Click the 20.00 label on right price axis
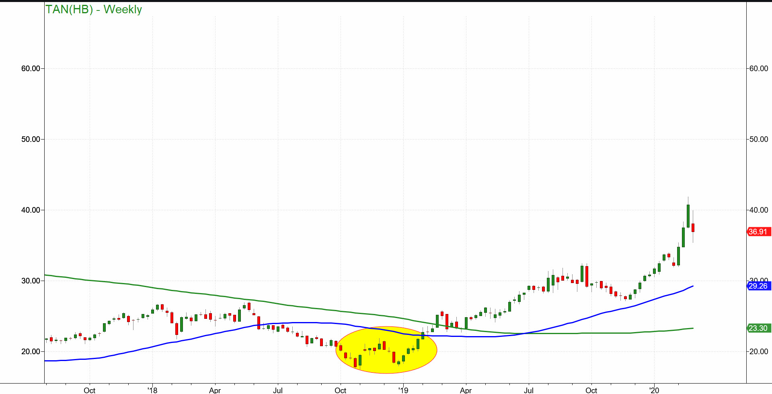The image size is (772, 394). coord(758,351)
